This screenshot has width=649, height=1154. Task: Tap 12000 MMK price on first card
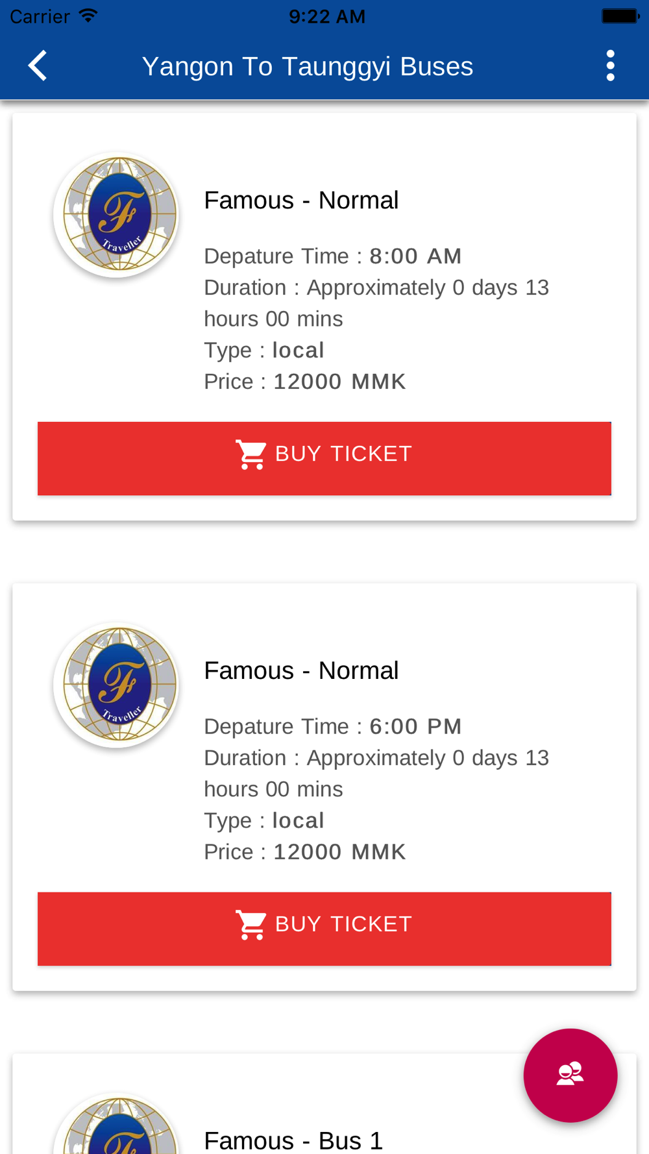(x=339, y=382)
